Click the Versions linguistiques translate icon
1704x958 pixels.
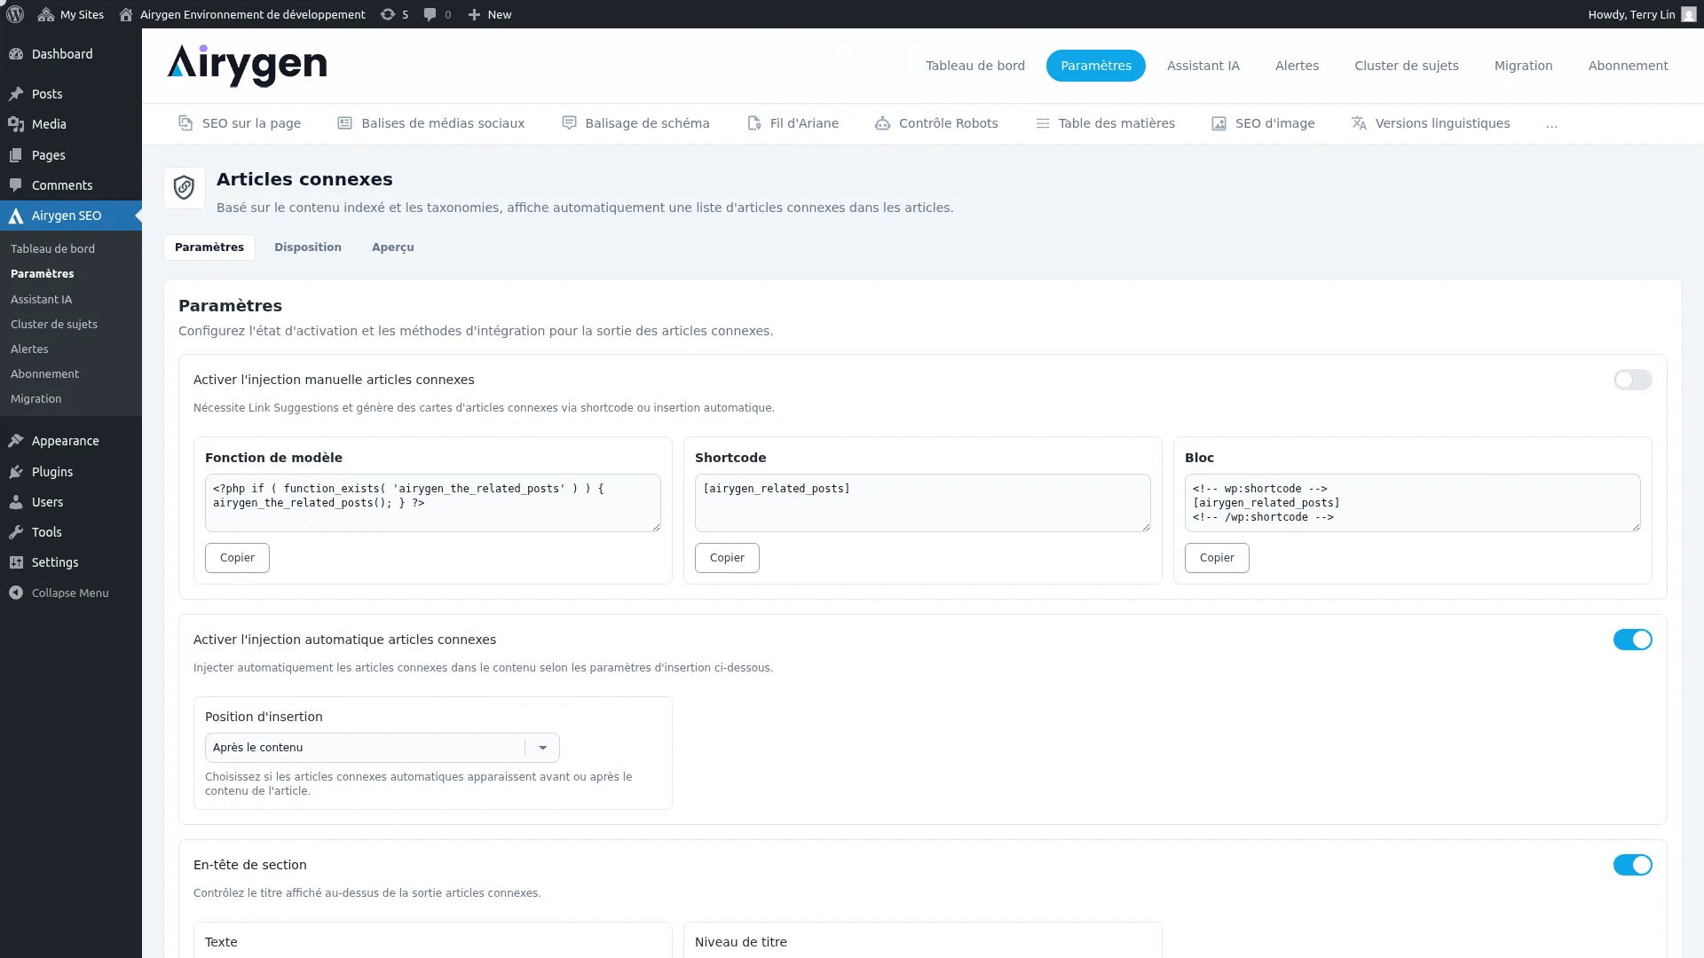pos(1359,123)
